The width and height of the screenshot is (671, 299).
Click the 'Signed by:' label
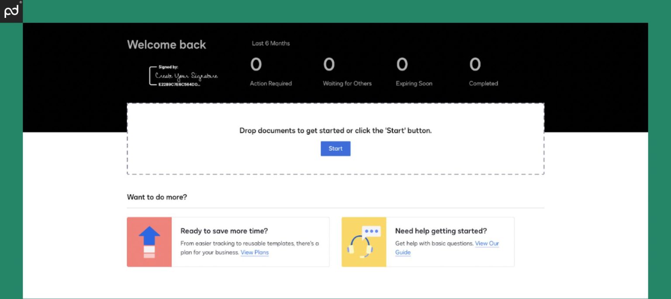(168, 67)
